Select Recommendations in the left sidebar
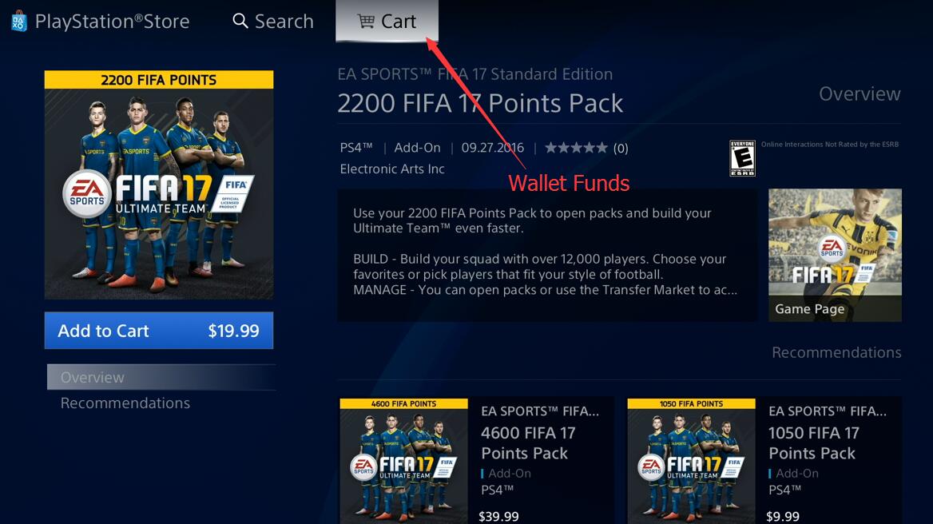 point(125,403)
